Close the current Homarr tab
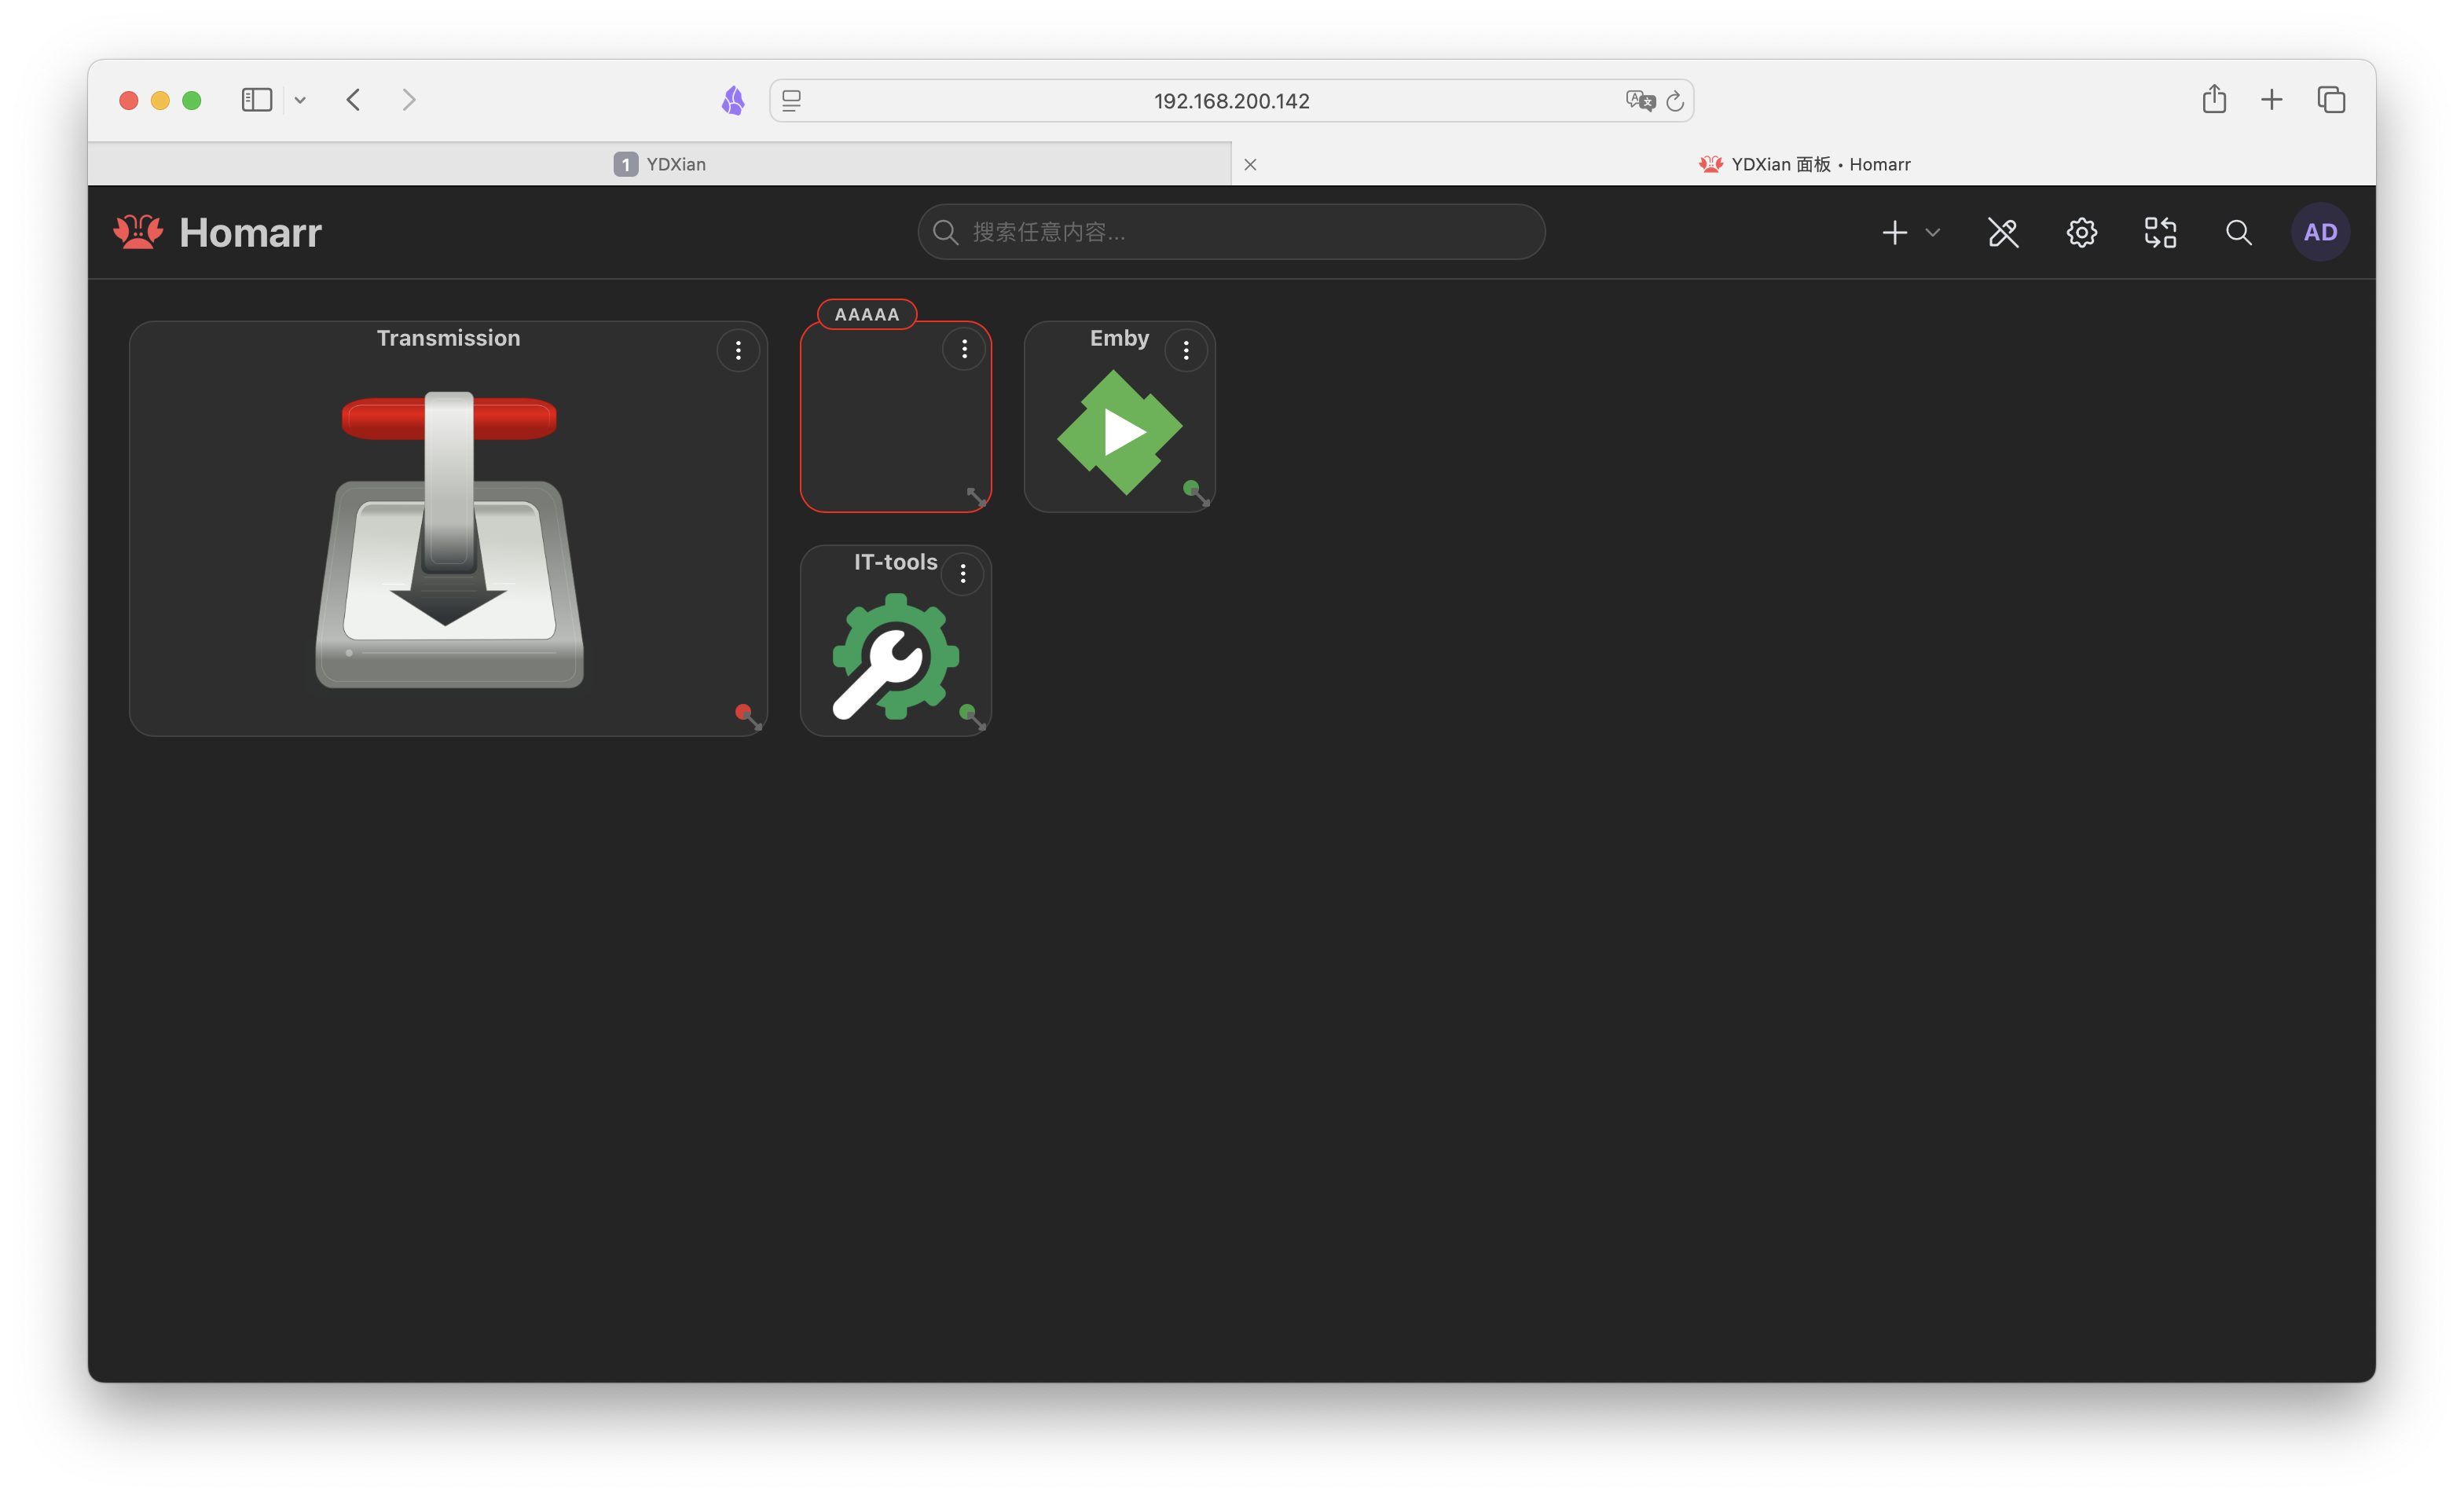Viewport: 2464px width, 1499px height. pyautogui.click(x=1250, y=165)
